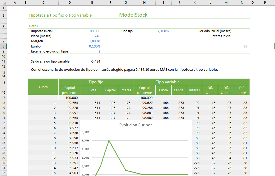
Task: Click the grey 12 value in column N
Action: click(x=245, y=46)
